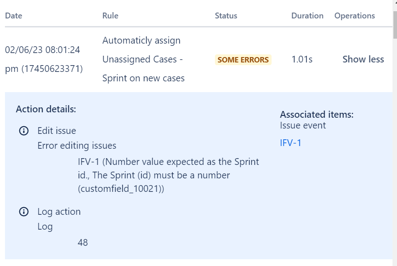Click the info icon beside Edit issue

pyautogui.click(x=24, y=131)
